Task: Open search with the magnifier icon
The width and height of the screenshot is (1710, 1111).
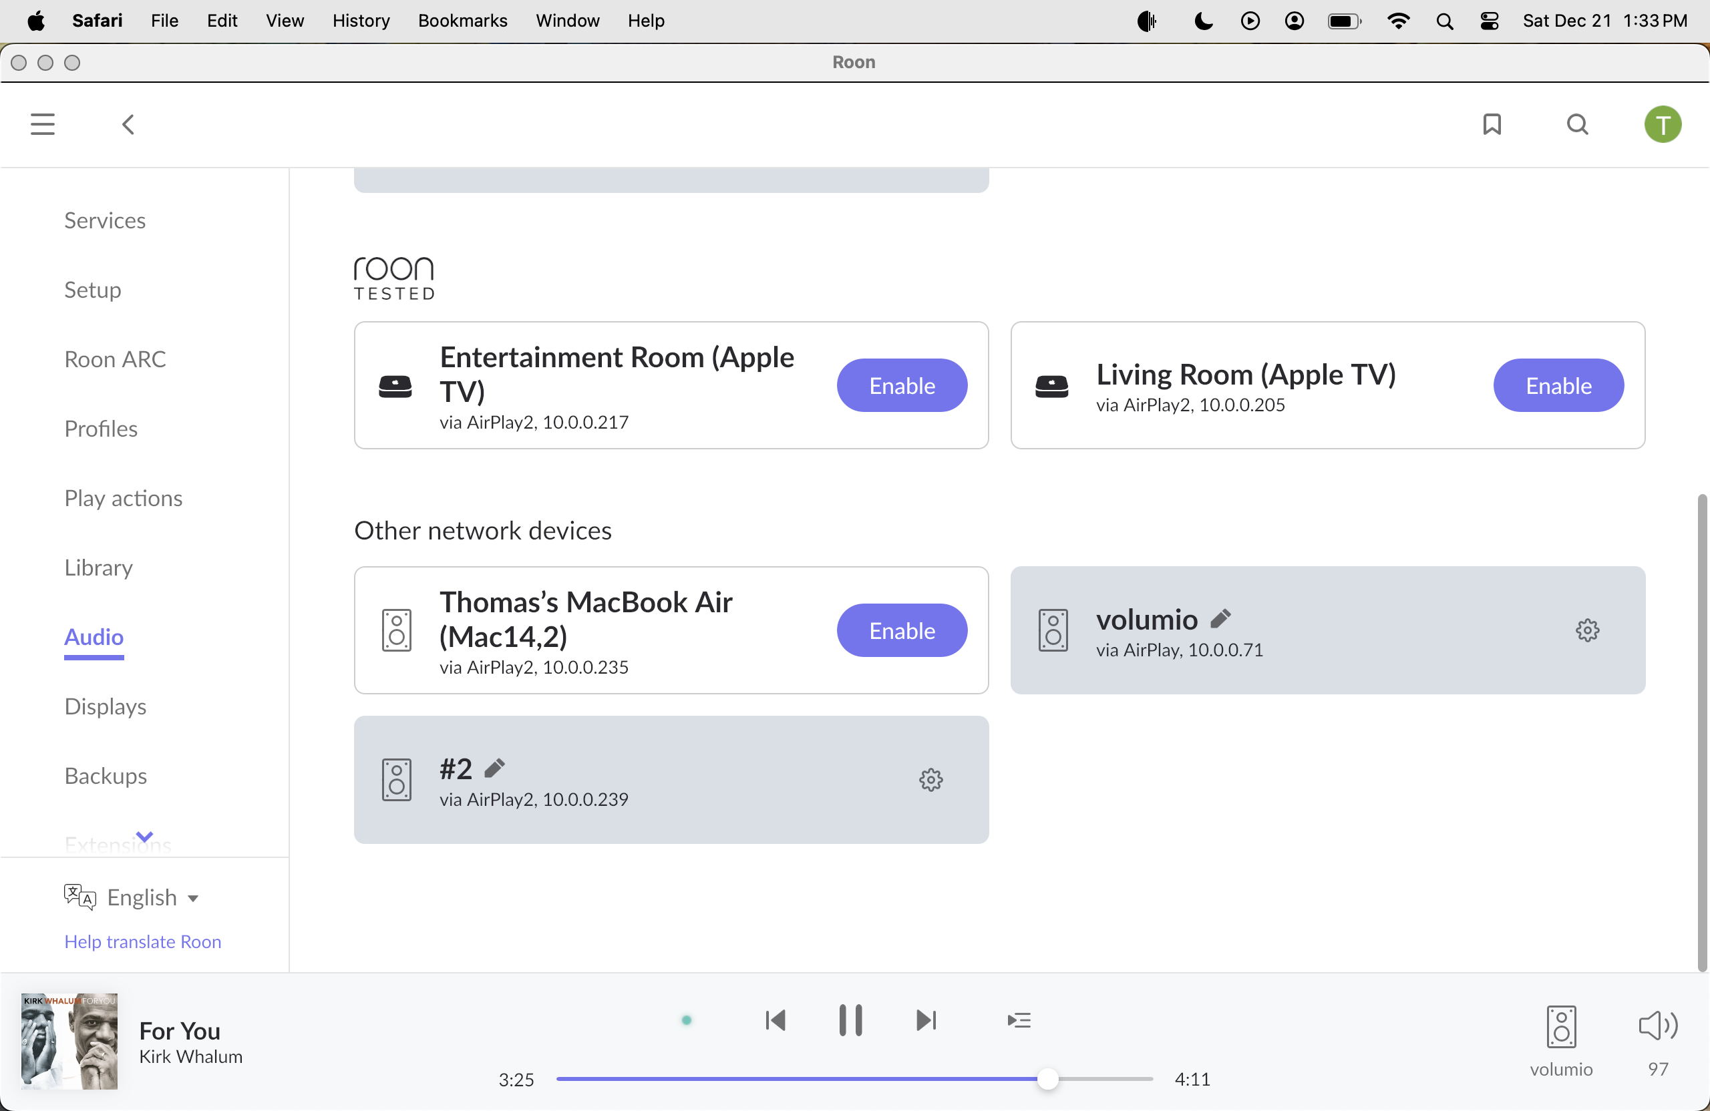Action: point(1577,124)
